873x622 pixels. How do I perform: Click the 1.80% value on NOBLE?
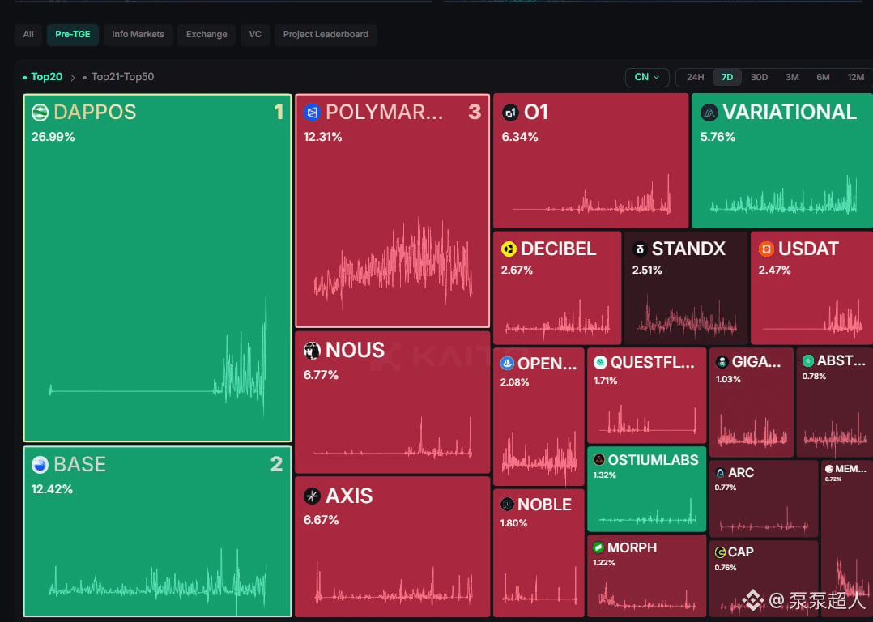(x=513, y=523)
